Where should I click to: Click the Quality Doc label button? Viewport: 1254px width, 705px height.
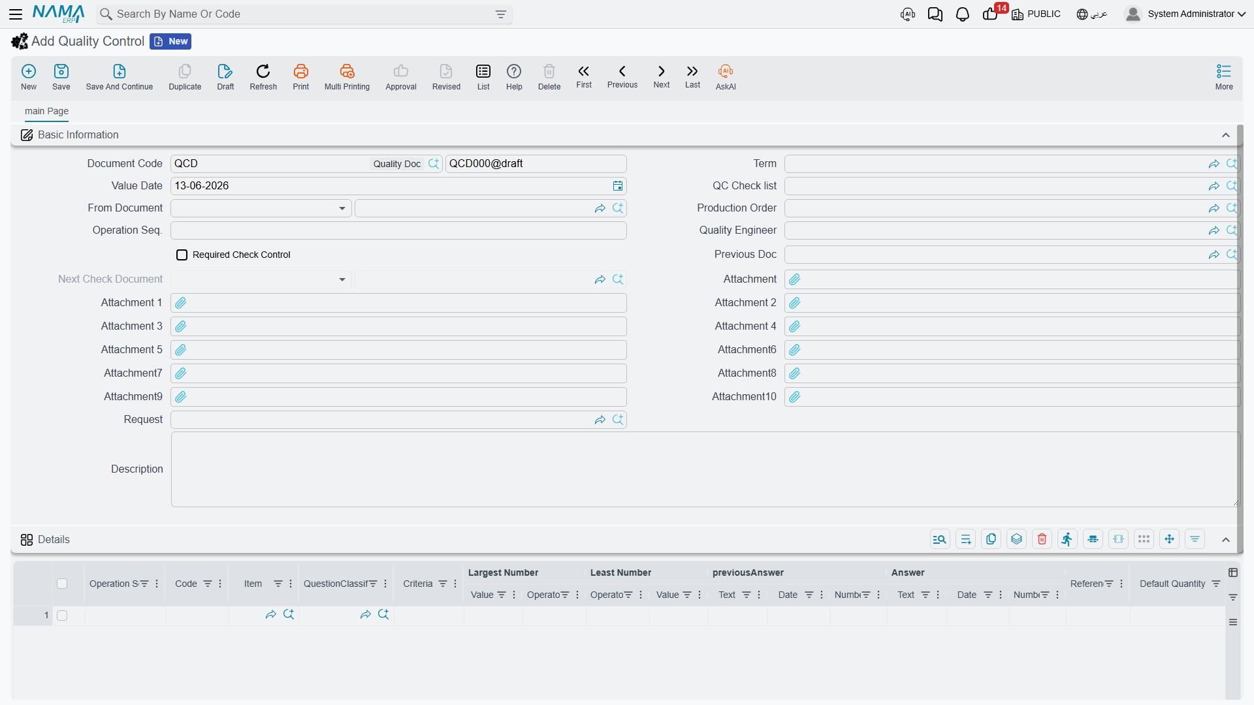coord(397,164)
